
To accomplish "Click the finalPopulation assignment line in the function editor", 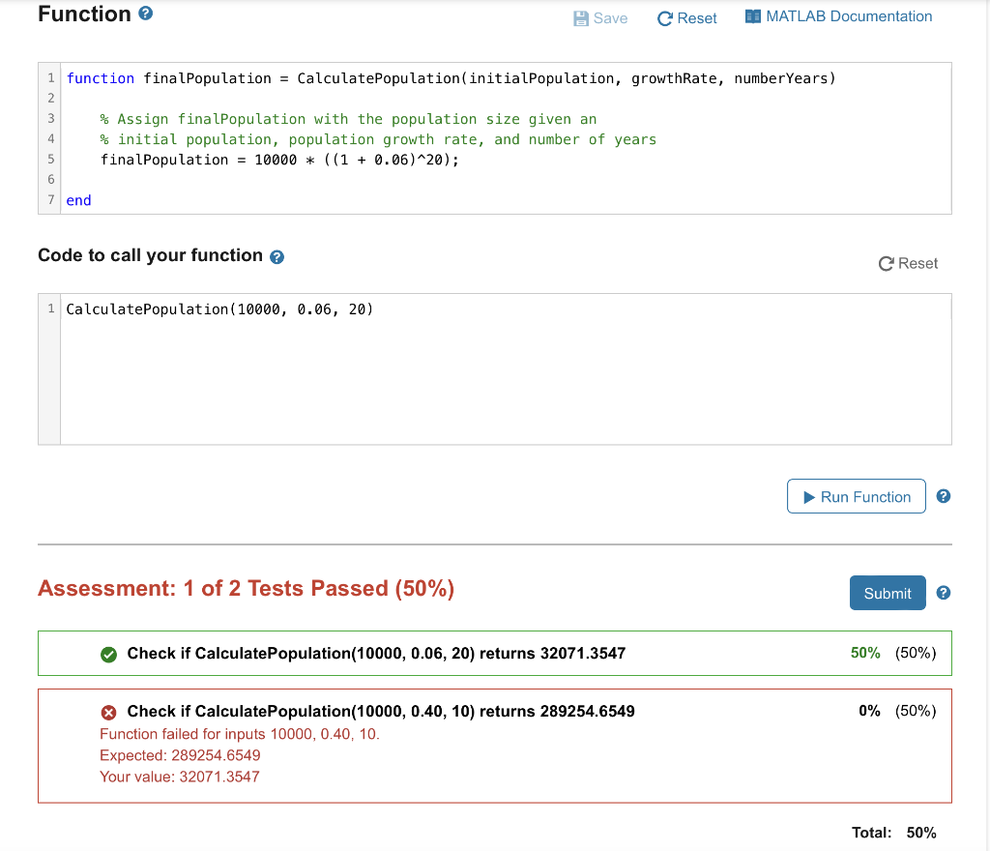I will [279, 160].
